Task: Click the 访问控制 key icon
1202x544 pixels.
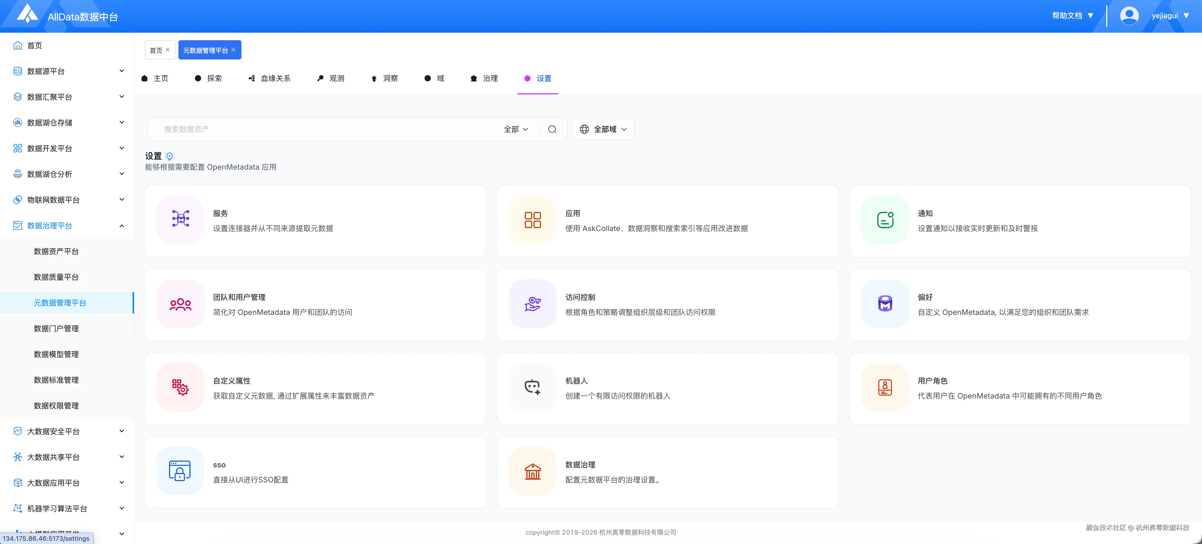Action: click(x=532, y=304)
